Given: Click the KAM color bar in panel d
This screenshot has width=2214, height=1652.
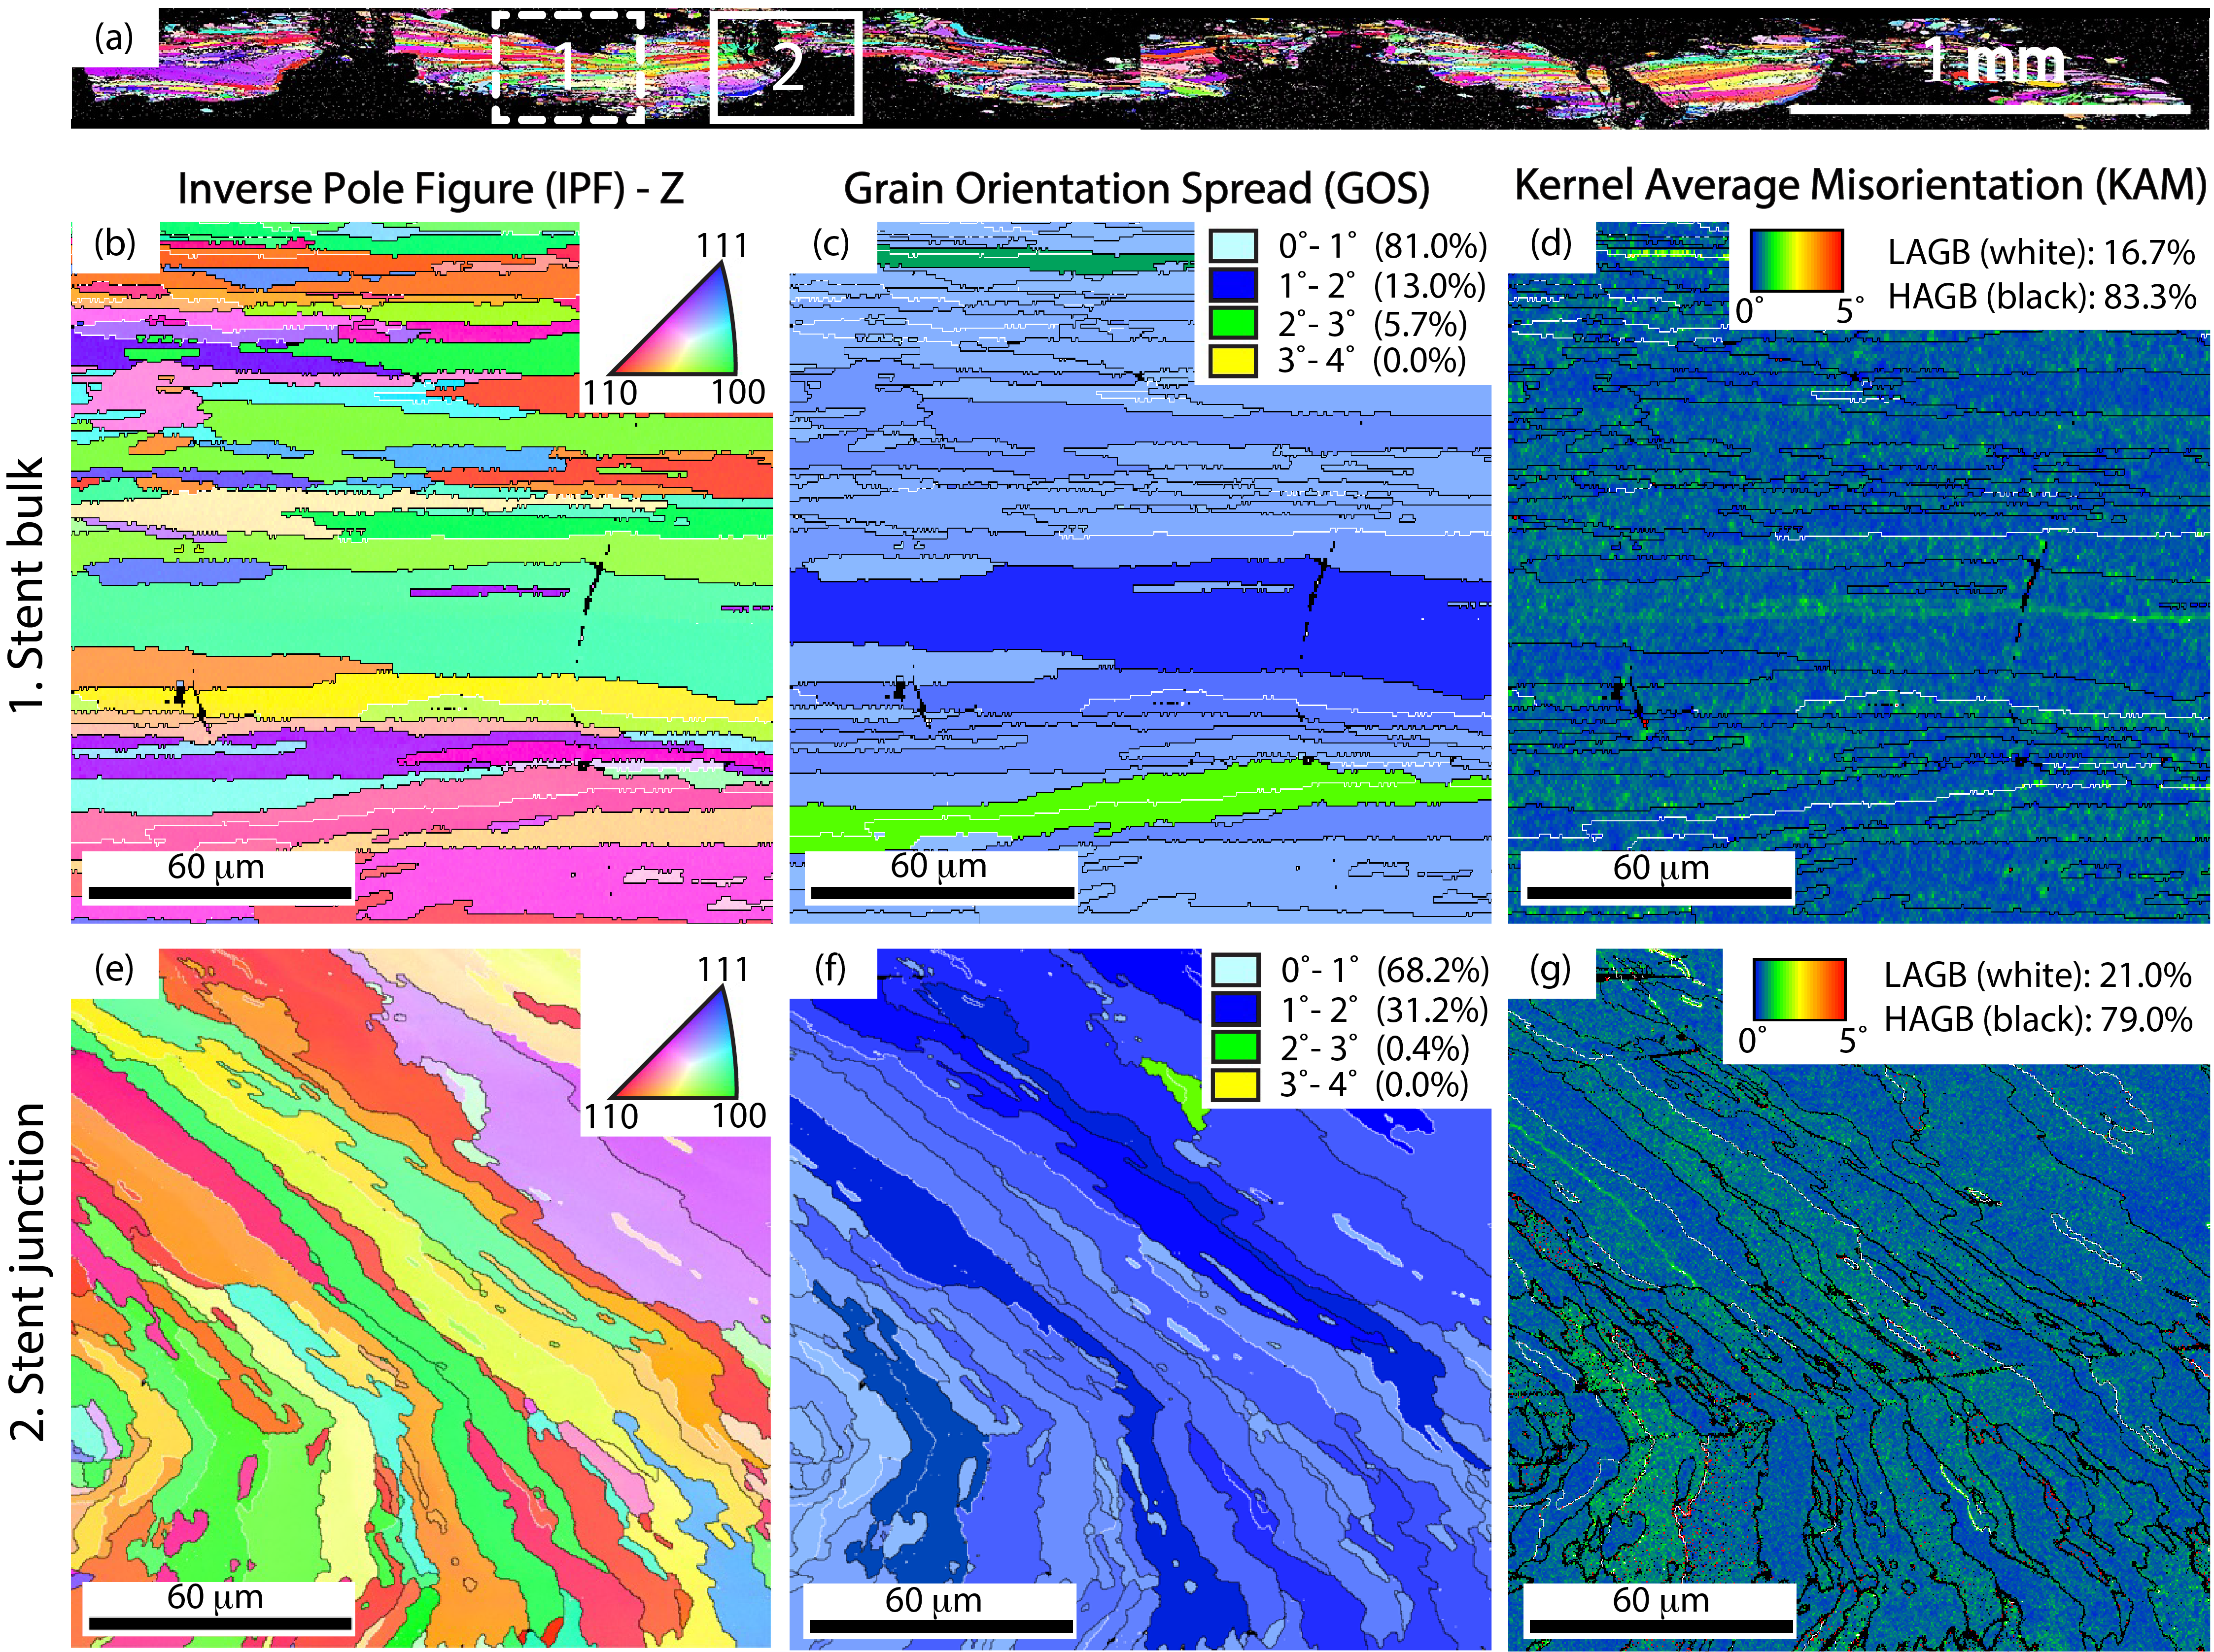Looking at the screenshot, I should (x=1796, y=261).
